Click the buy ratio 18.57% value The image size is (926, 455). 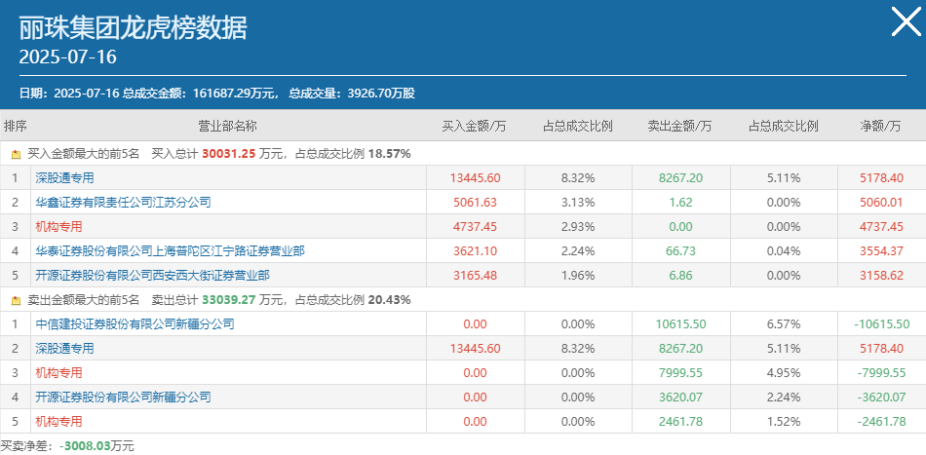[389, 154]
